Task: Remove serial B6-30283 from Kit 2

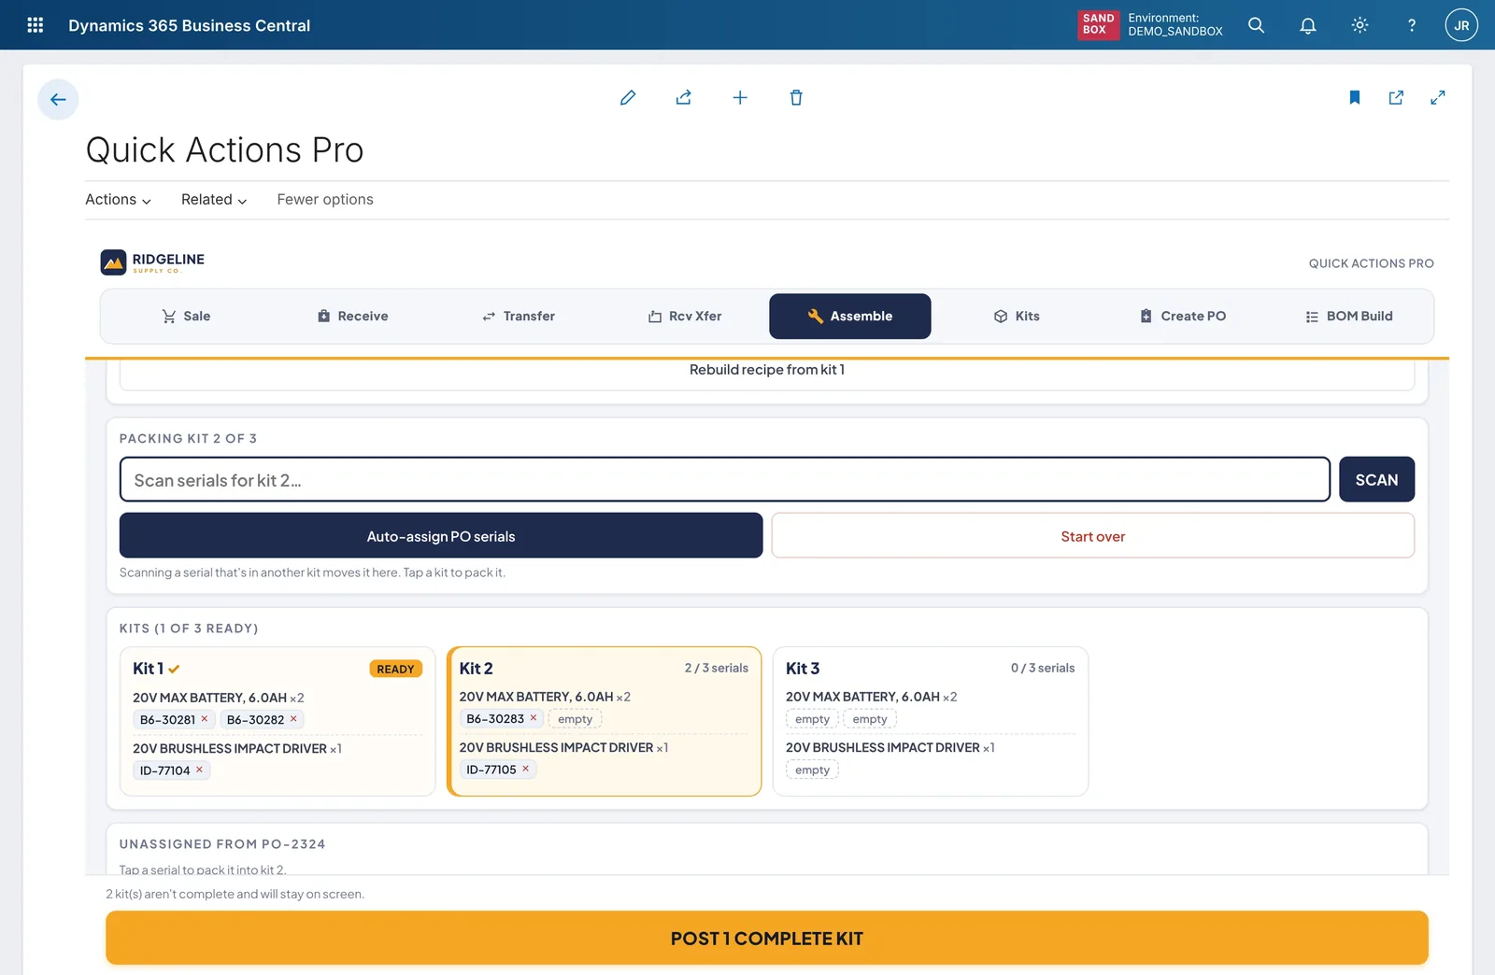Action: tap(534, 718)
